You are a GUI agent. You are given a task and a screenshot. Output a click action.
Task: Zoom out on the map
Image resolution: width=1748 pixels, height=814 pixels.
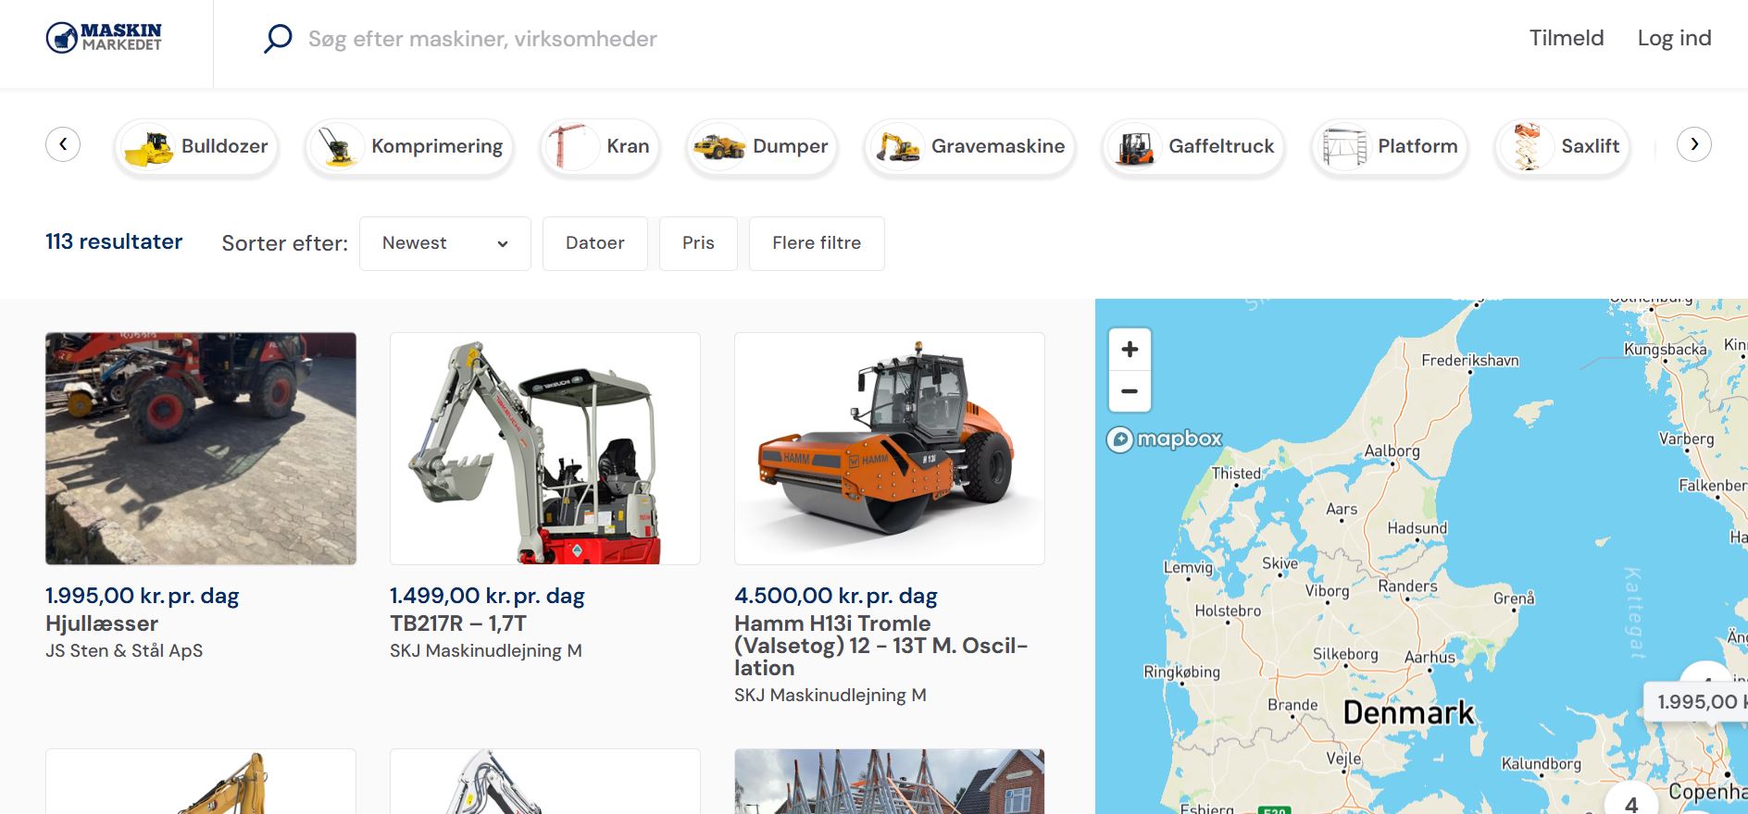coord(1130,391)
